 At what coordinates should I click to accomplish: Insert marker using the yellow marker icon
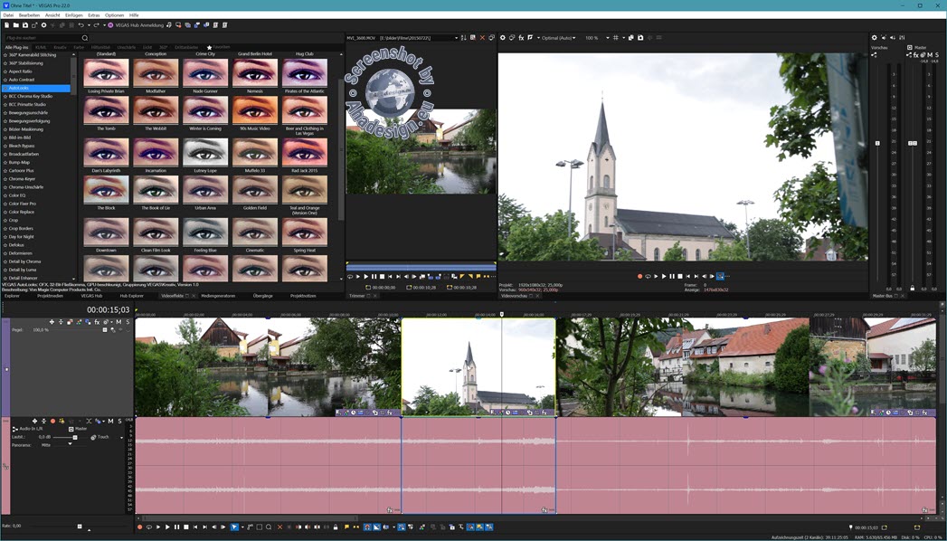[346, 527]
